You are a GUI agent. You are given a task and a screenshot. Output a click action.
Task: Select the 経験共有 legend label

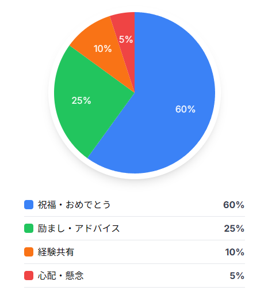(56, 252)
